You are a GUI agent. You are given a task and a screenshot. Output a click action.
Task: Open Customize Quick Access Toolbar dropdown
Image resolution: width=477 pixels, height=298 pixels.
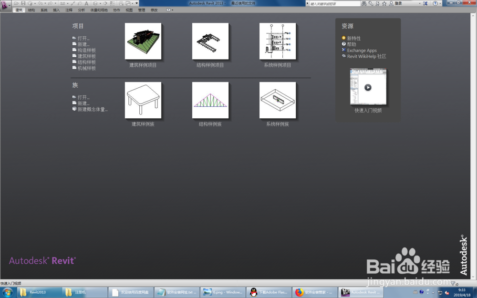pyautogui.click(x=136, y=3)
